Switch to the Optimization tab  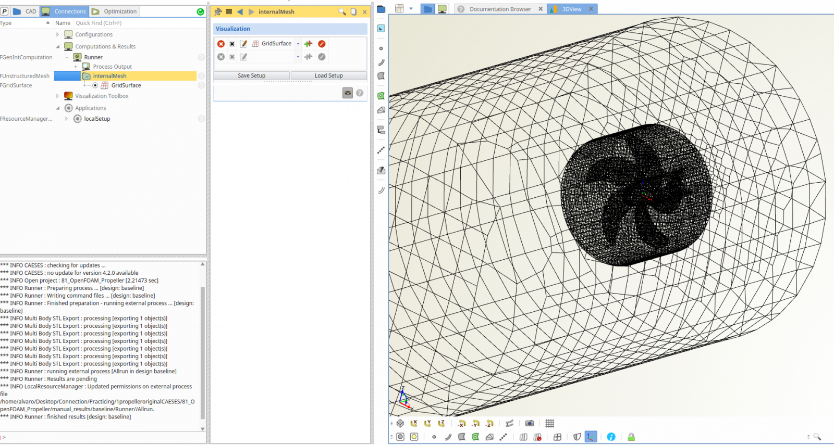point(114,11)
